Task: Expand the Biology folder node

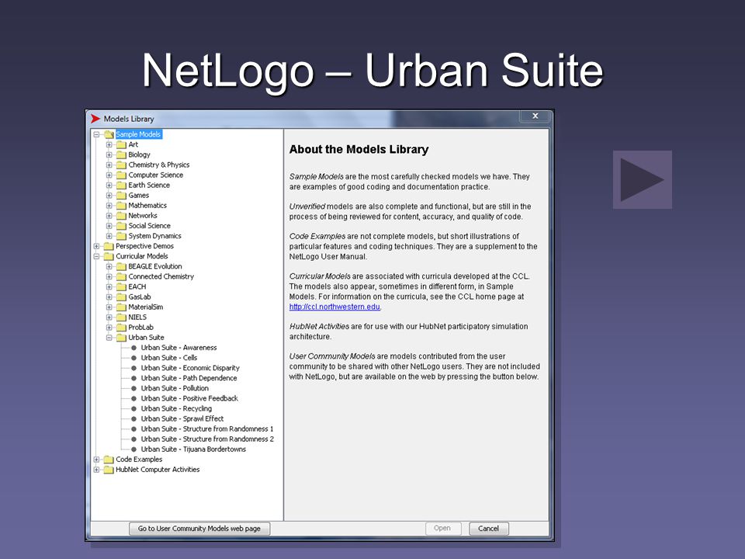Action: [109, 155]
